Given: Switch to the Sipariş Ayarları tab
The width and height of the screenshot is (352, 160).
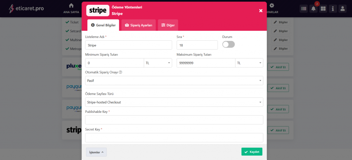Looking at the screenshot, I should tap(139, 25).
